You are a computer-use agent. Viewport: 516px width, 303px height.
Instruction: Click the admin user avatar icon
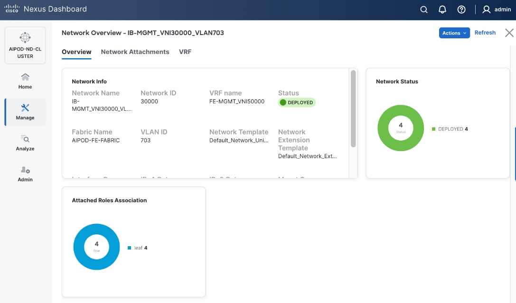click(x=486, y=9)
